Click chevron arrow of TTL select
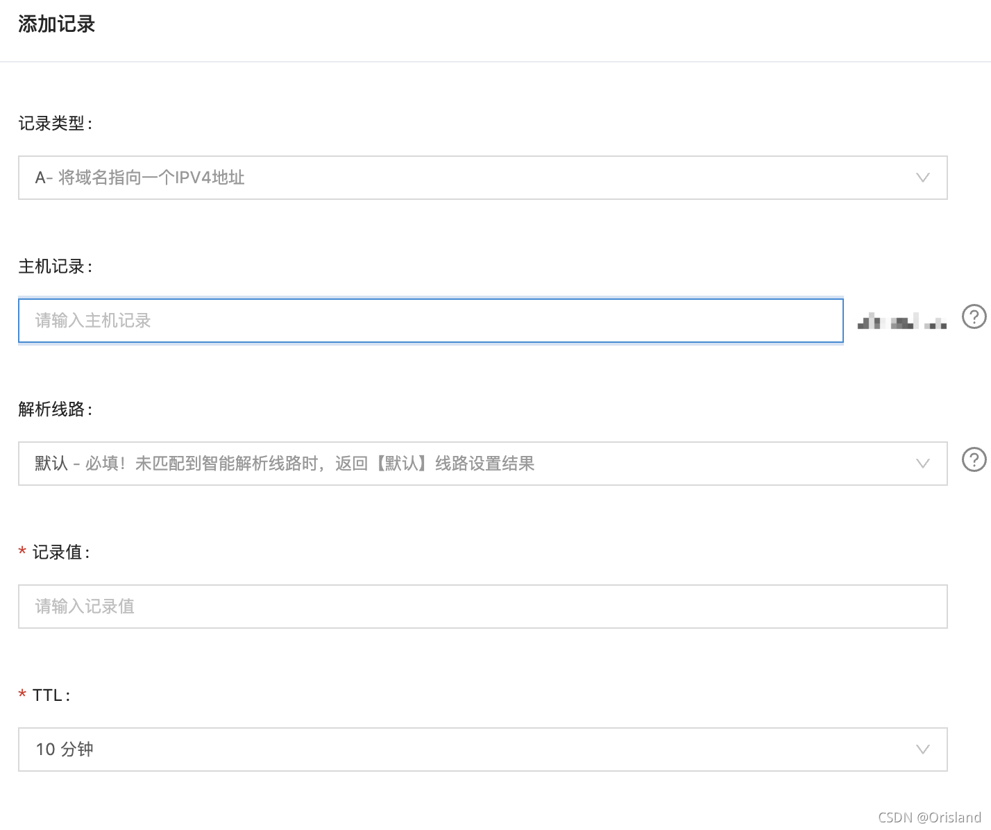Viewport: 991px width, 830px height. pos(922,749)
